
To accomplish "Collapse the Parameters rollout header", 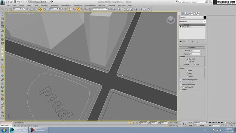I will pos(192,47).
